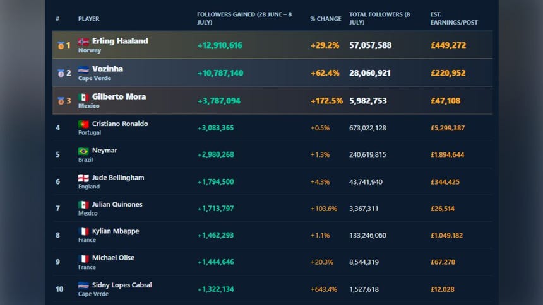Click the Brazil flag next to Neymar
Screen dimensions: 543x305
click(x=83, y=151)
